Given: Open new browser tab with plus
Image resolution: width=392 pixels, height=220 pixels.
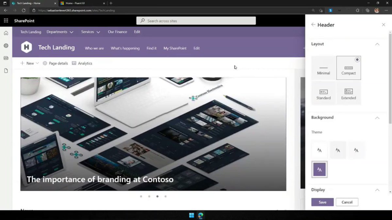Looking at the screenshot, I should click(x=111, y=3).
